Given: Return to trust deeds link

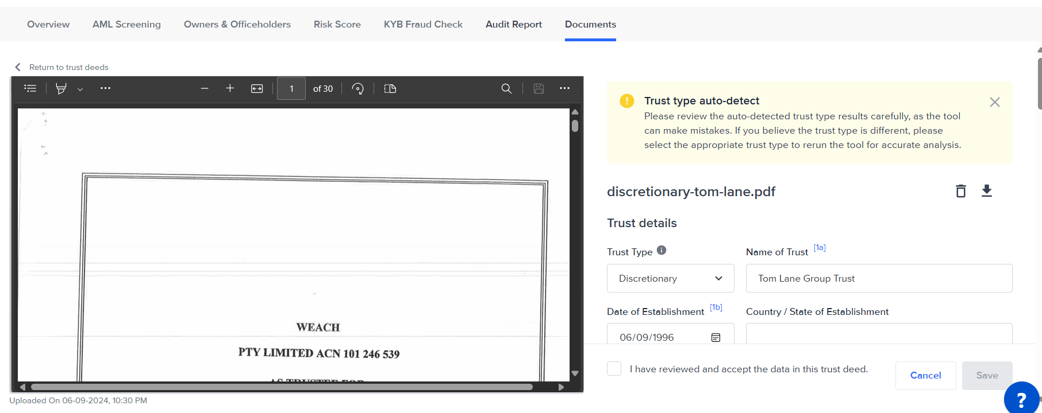Looking at the screenshot, I should click(x=68, y=67).
